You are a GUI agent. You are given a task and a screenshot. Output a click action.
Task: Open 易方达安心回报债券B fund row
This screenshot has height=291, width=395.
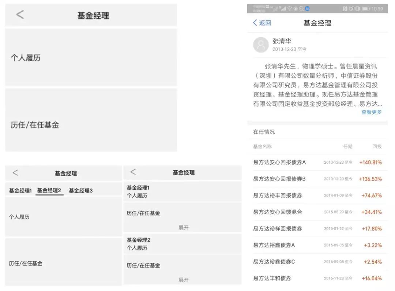[317, 179]
